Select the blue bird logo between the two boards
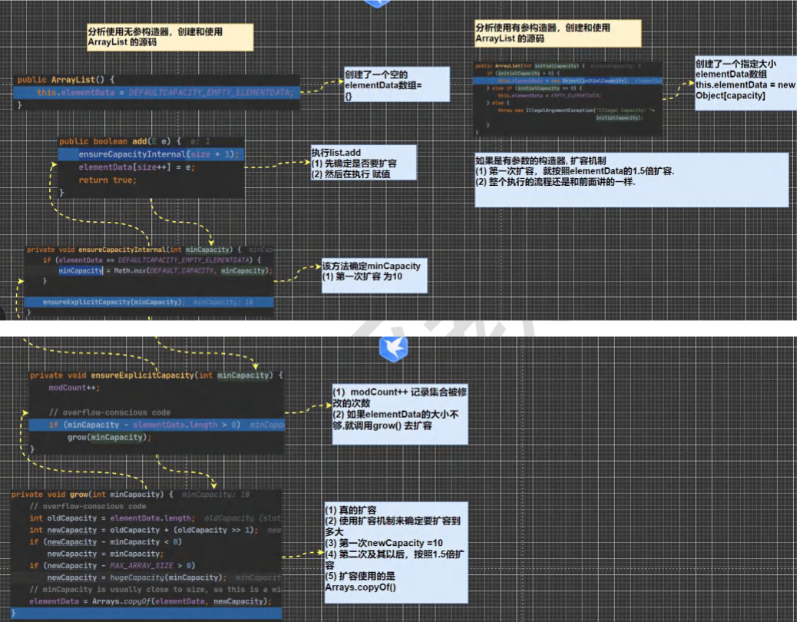The width and height of the screenshot is (800, 622). [392, 349]
